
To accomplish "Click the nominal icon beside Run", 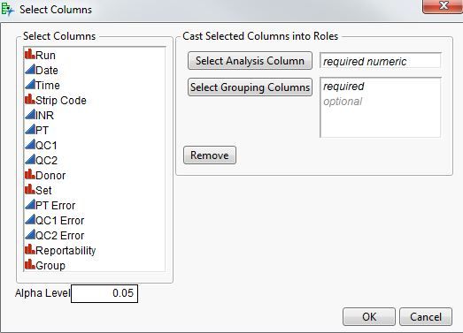I will [30, 54].
